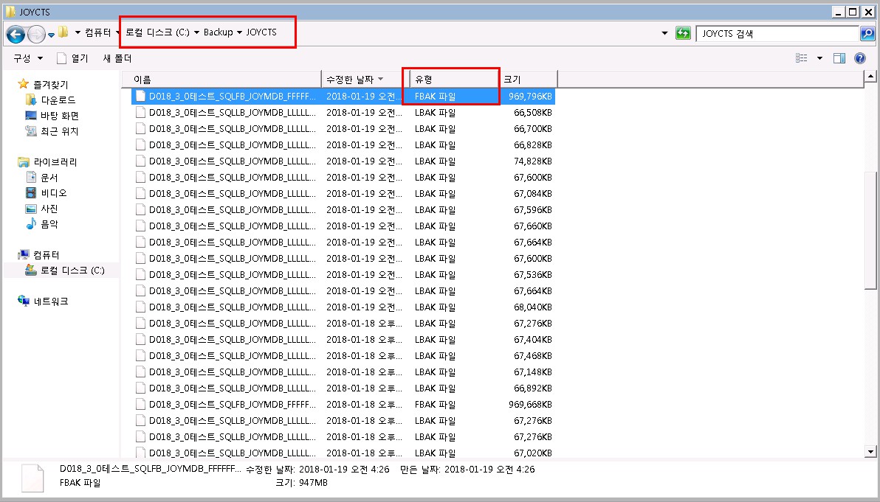Open 다운로드 folder in favorites
The height and width of the screenshot is (502, 880).
58,100
